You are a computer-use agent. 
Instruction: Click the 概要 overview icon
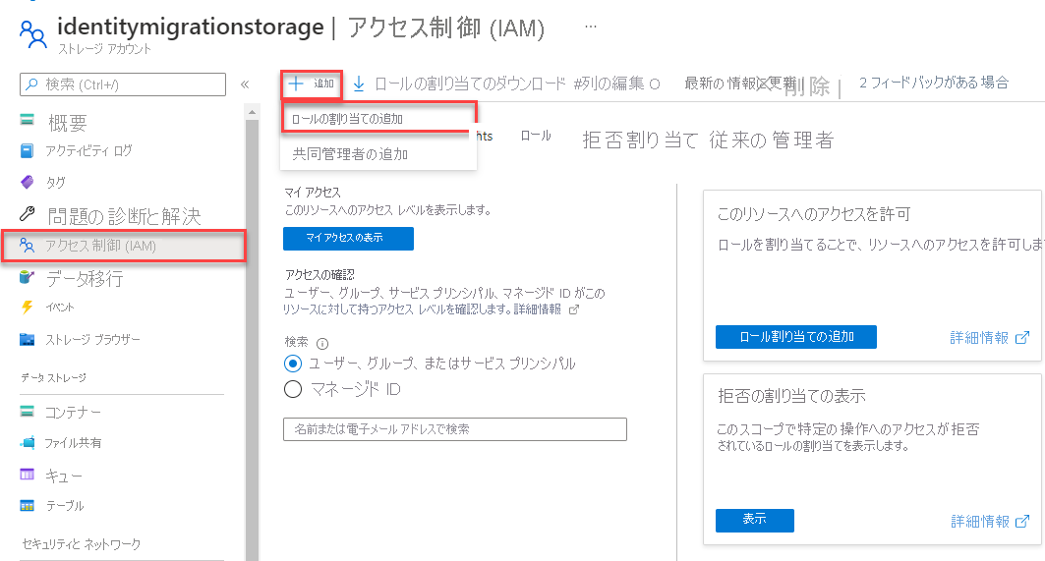click(x=27, y=120)
